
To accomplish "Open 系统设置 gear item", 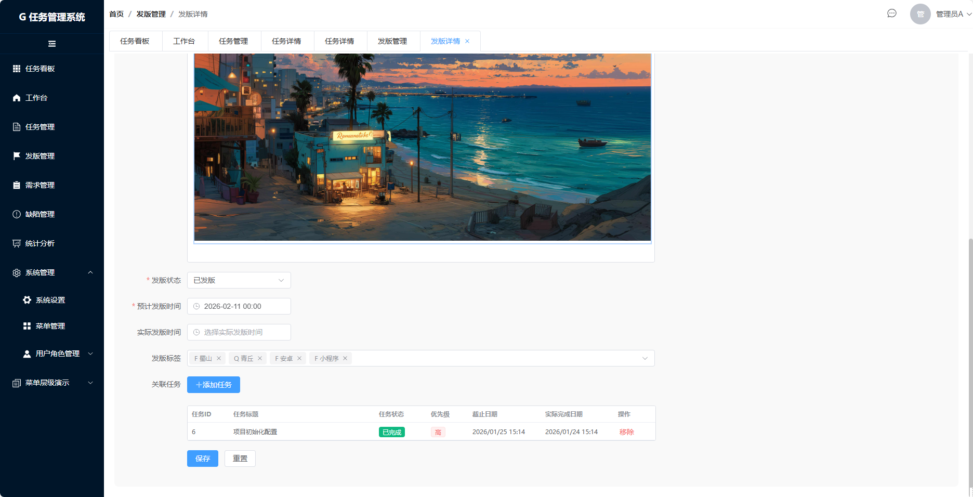I will point(52,300).
